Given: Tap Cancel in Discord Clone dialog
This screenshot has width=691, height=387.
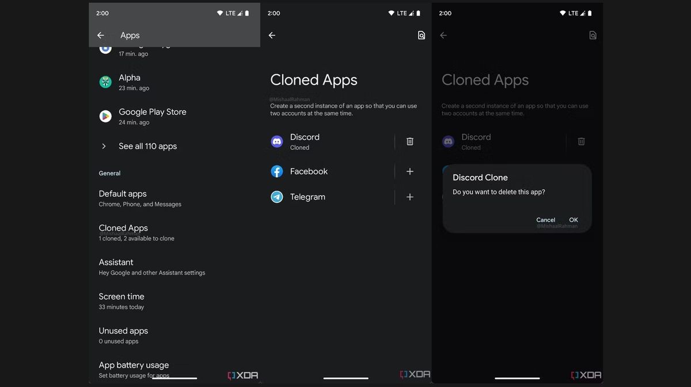Looking at the screenshot, I should 545,220.
